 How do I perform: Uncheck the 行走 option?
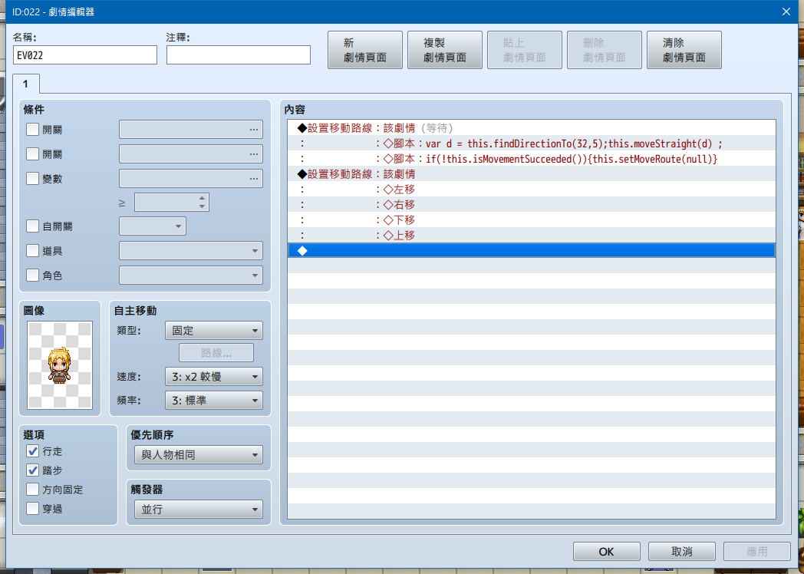point(32,451)
